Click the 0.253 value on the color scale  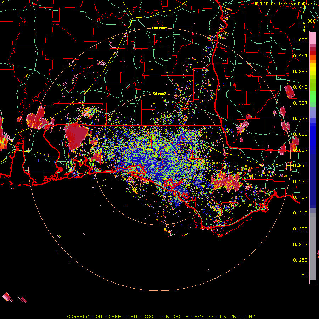click(300, 260)
